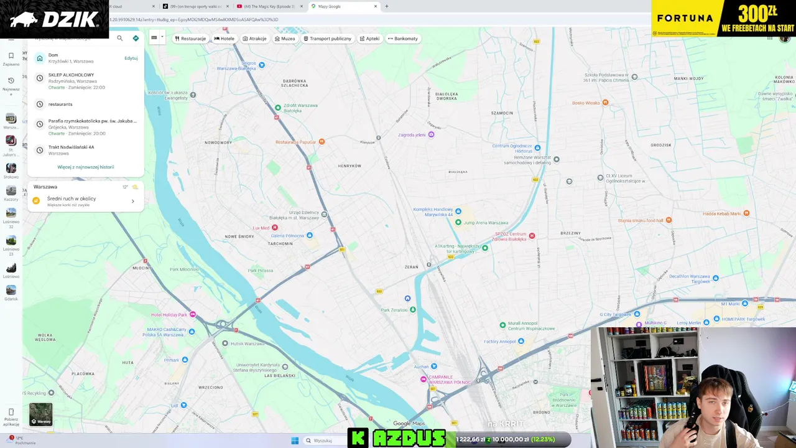Image resolution: width=796 pixels, height=448 pixels.
Task: Select the Lux Med hospital pin
Action: 275,228
